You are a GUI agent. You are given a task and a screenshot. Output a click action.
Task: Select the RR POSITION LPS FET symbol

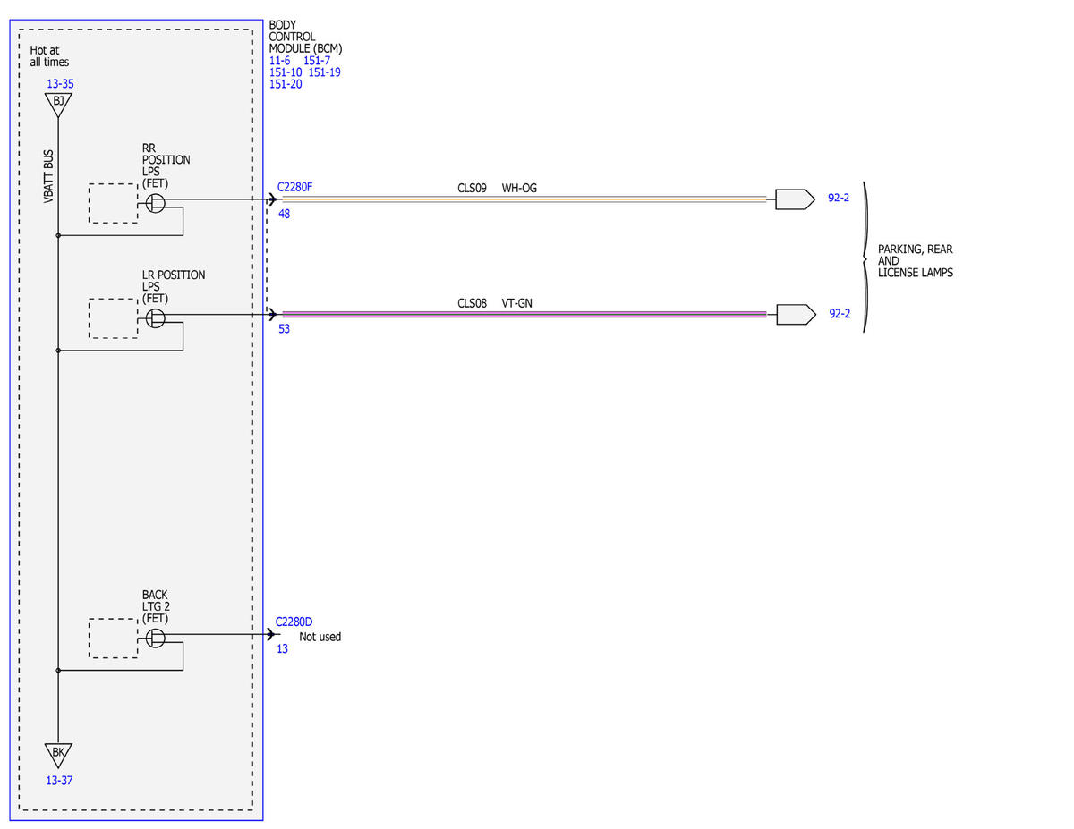tap(156, 203)
